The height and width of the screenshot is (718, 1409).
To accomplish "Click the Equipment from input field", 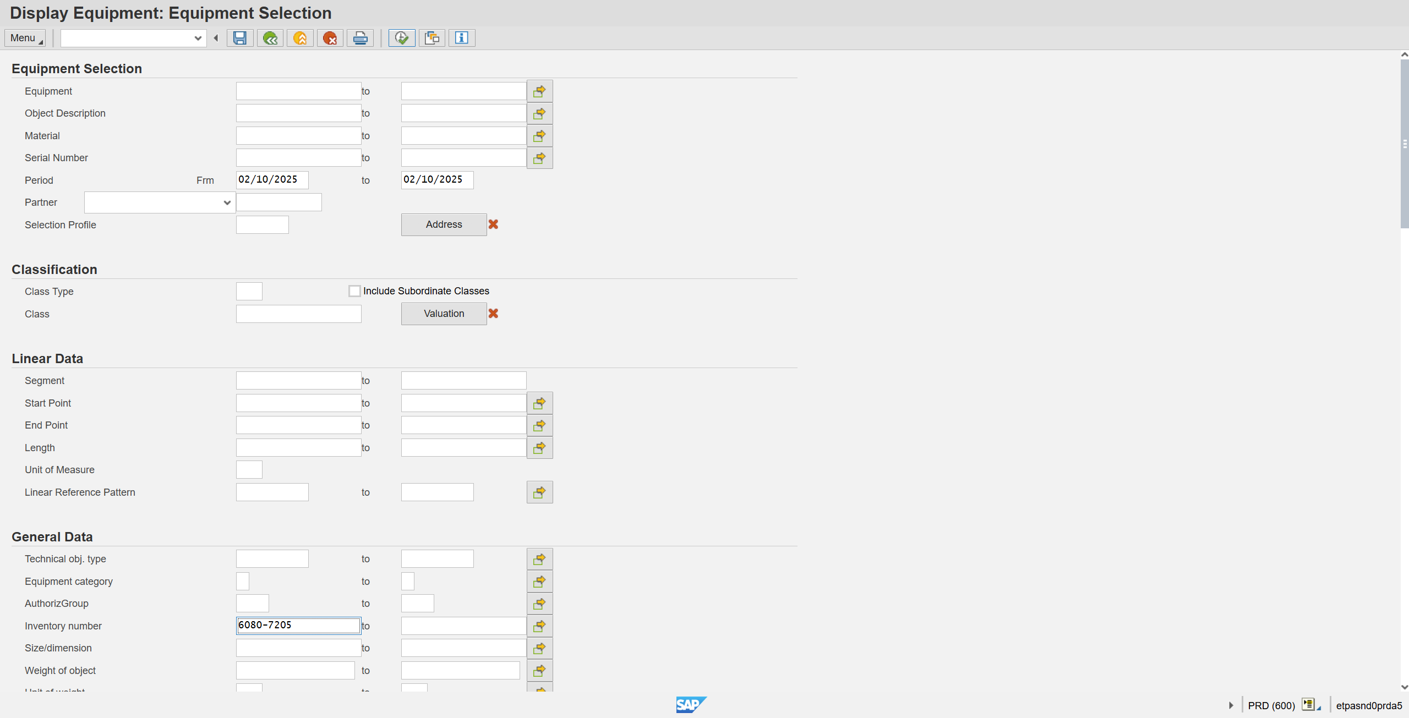I will point(299,91).
